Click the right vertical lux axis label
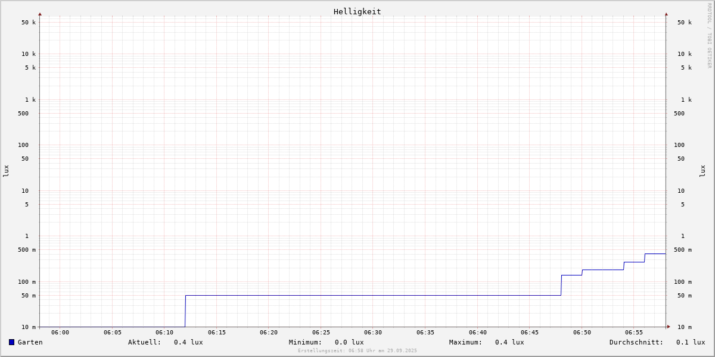Image resolution: width=715 pixels, height=357 pixels. point(702,171)
